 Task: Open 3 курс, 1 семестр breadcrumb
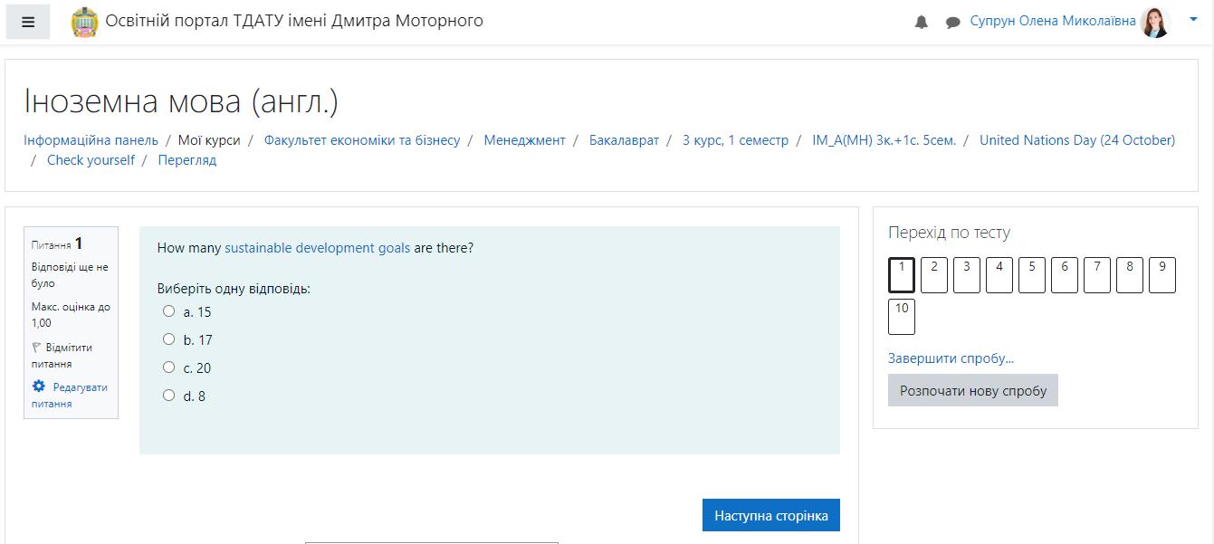click(x=735, y=140)
